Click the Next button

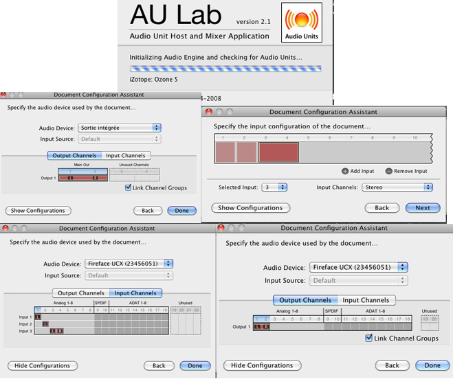click(x=423, y=208)
